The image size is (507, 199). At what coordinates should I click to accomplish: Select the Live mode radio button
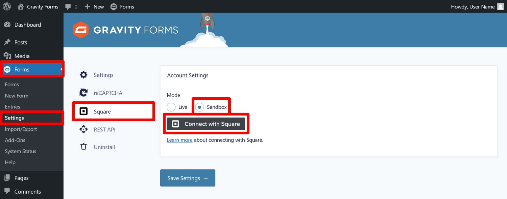tap(171, 107)
